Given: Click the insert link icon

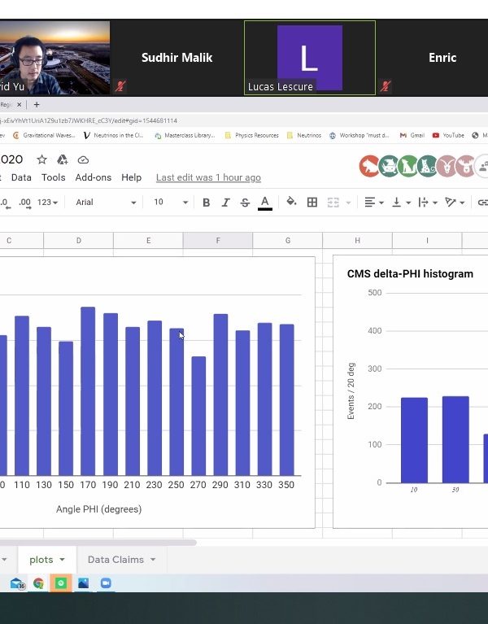Looking at the screenshot, I should [482, 203].
